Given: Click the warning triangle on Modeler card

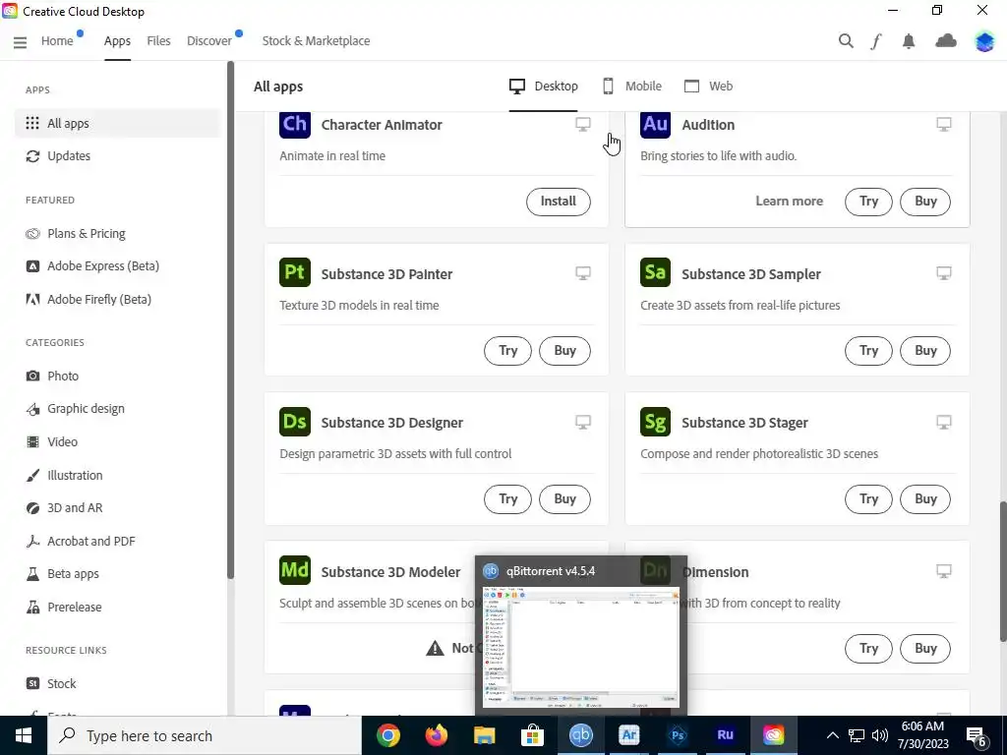Looking at the screenshot, I should (x=435, y=648).
